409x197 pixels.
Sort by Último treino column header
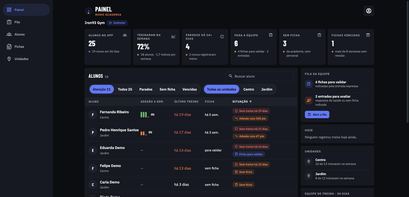pyautogui.click(x=186, y=102)
